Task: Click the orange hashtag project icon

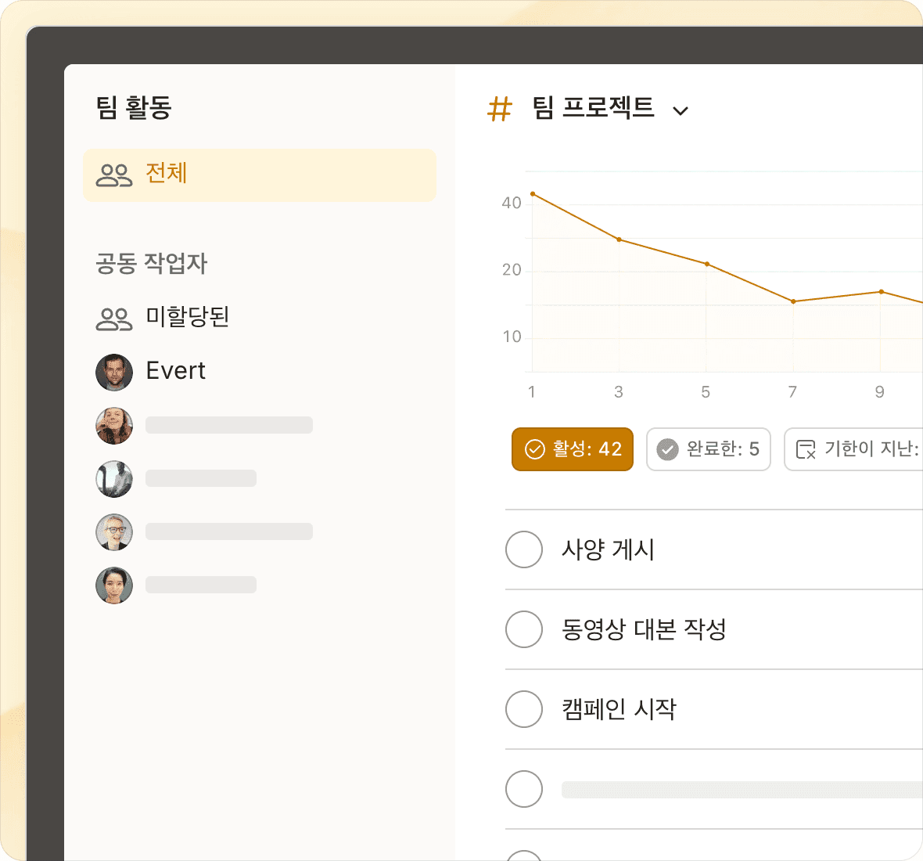Action: point(499,109)
